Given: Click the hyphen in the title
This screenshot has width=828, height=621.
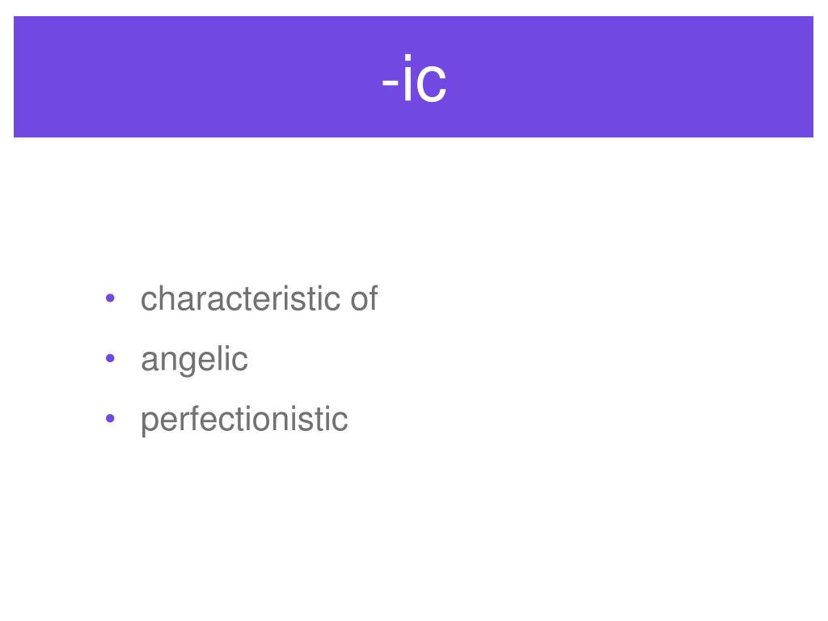Looking at the screenshot, I should click(390, 82).
